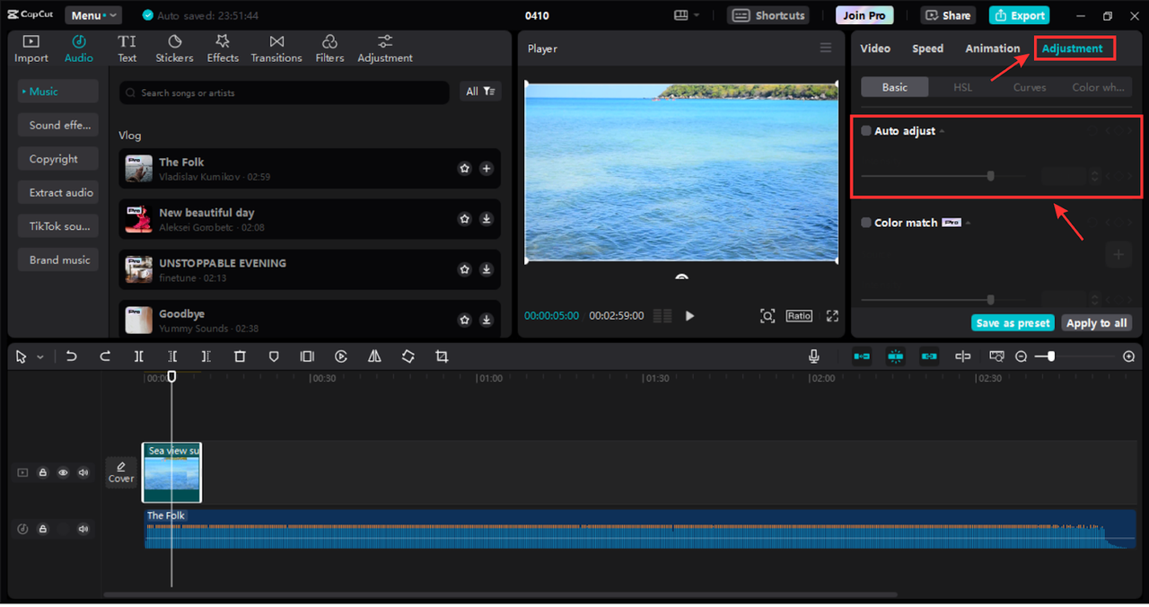Click the Export button
This screenshot has width=1149, height=607.
1019,15
